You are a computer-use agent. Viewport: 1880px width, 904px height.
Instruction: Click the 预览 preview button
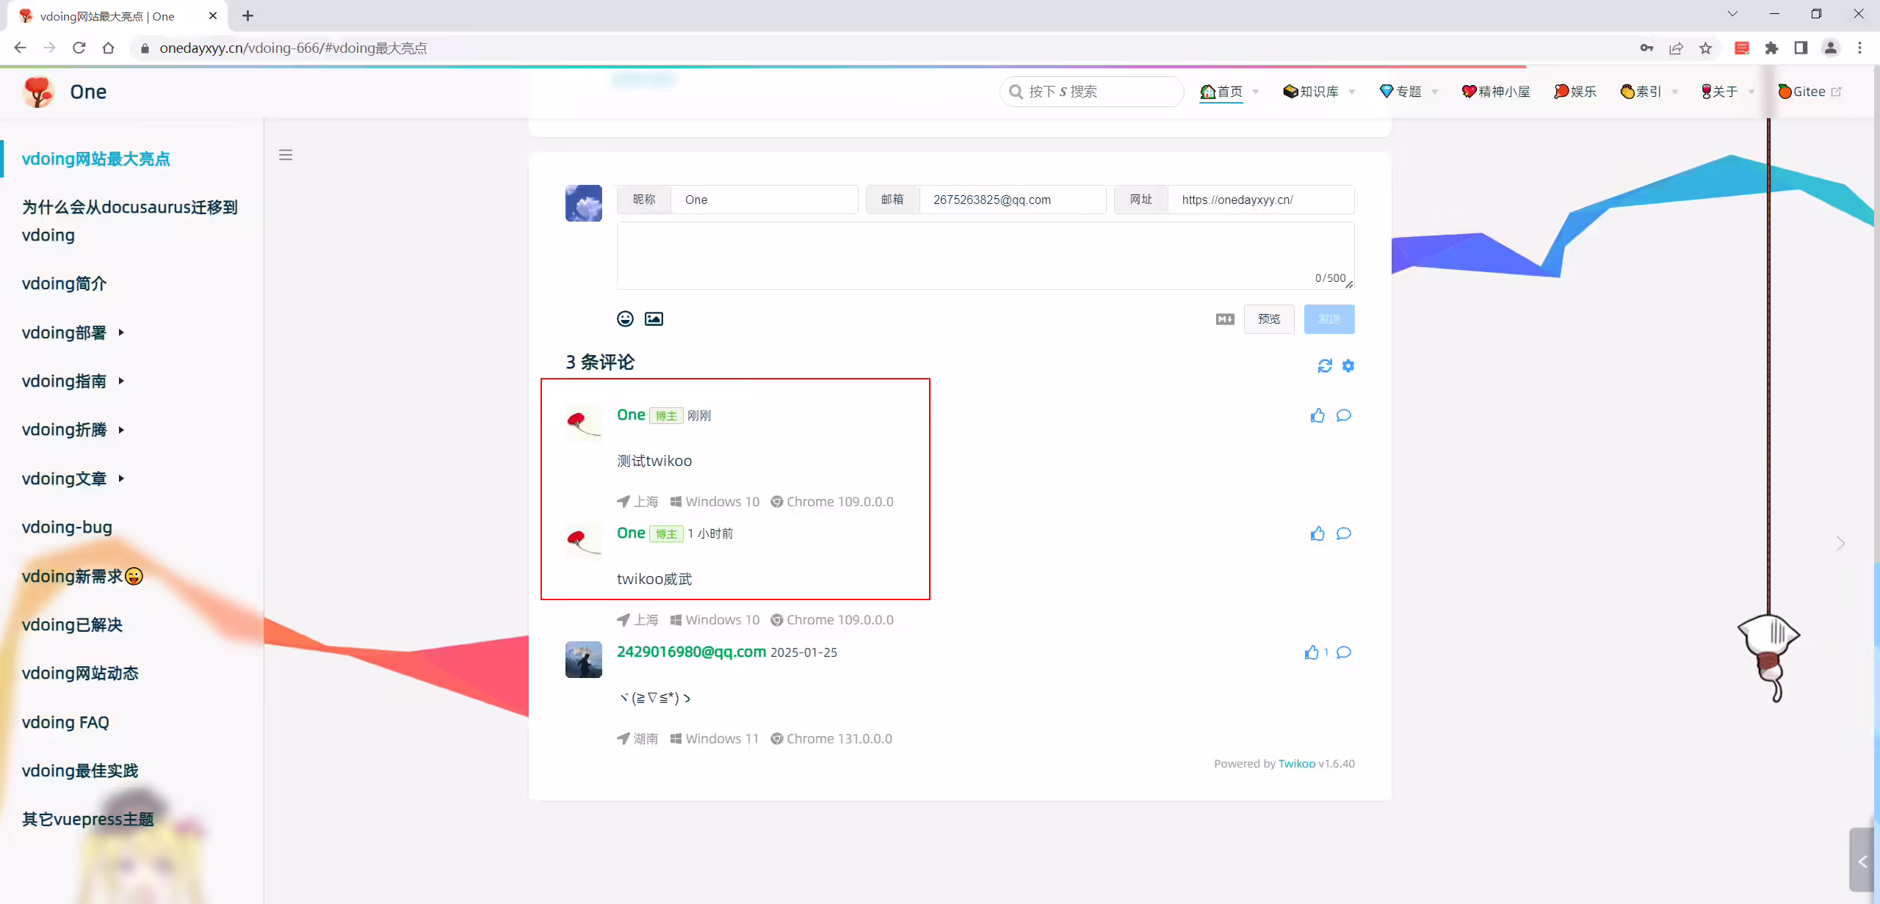(x=1269, y=319)
